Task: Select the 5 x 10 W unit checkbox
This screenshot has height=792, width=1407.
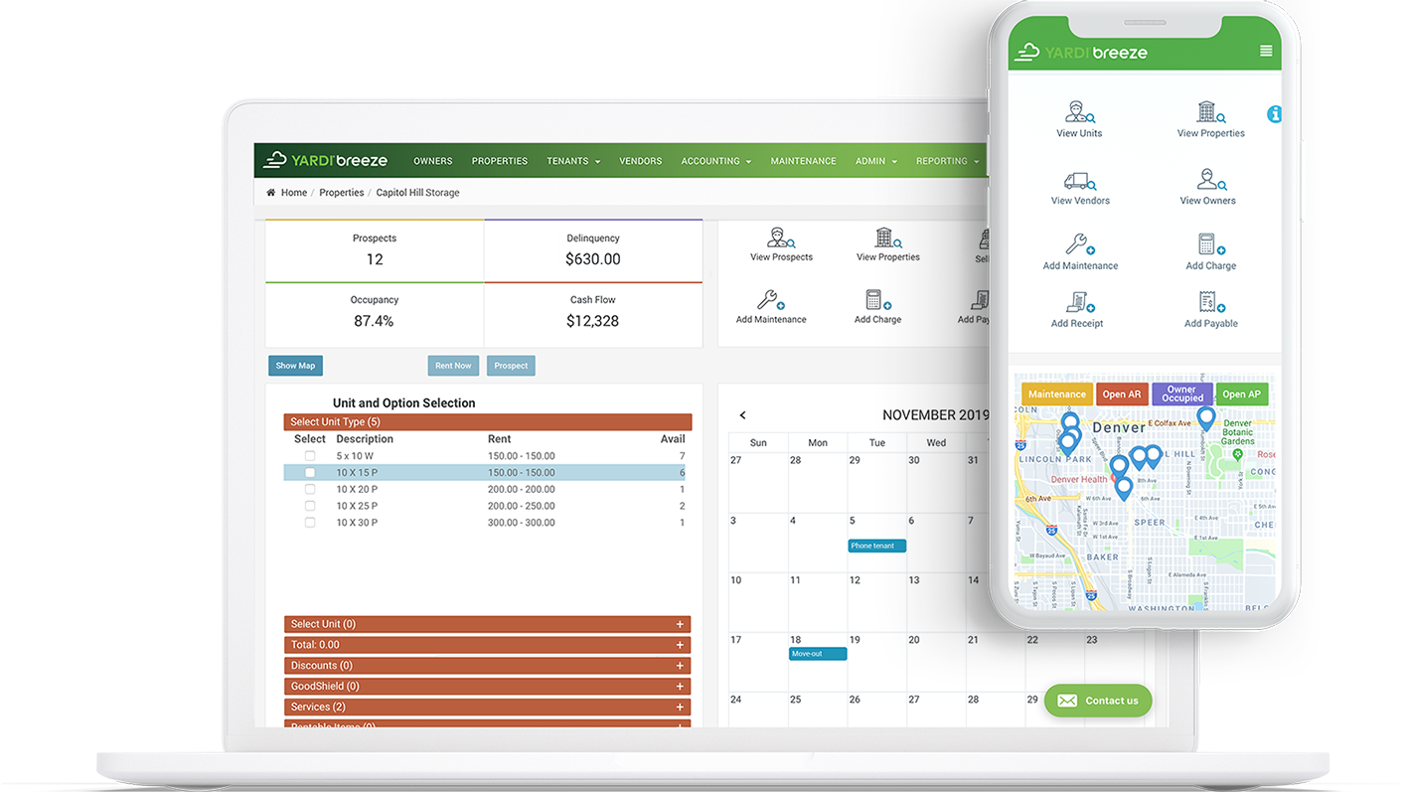Action: 310,456
